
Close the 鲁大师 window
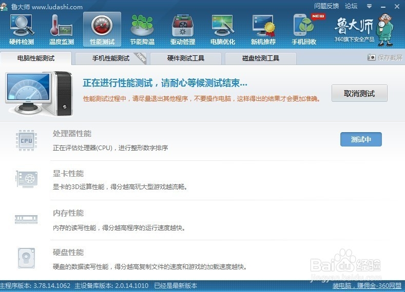(x=397, y=7)
